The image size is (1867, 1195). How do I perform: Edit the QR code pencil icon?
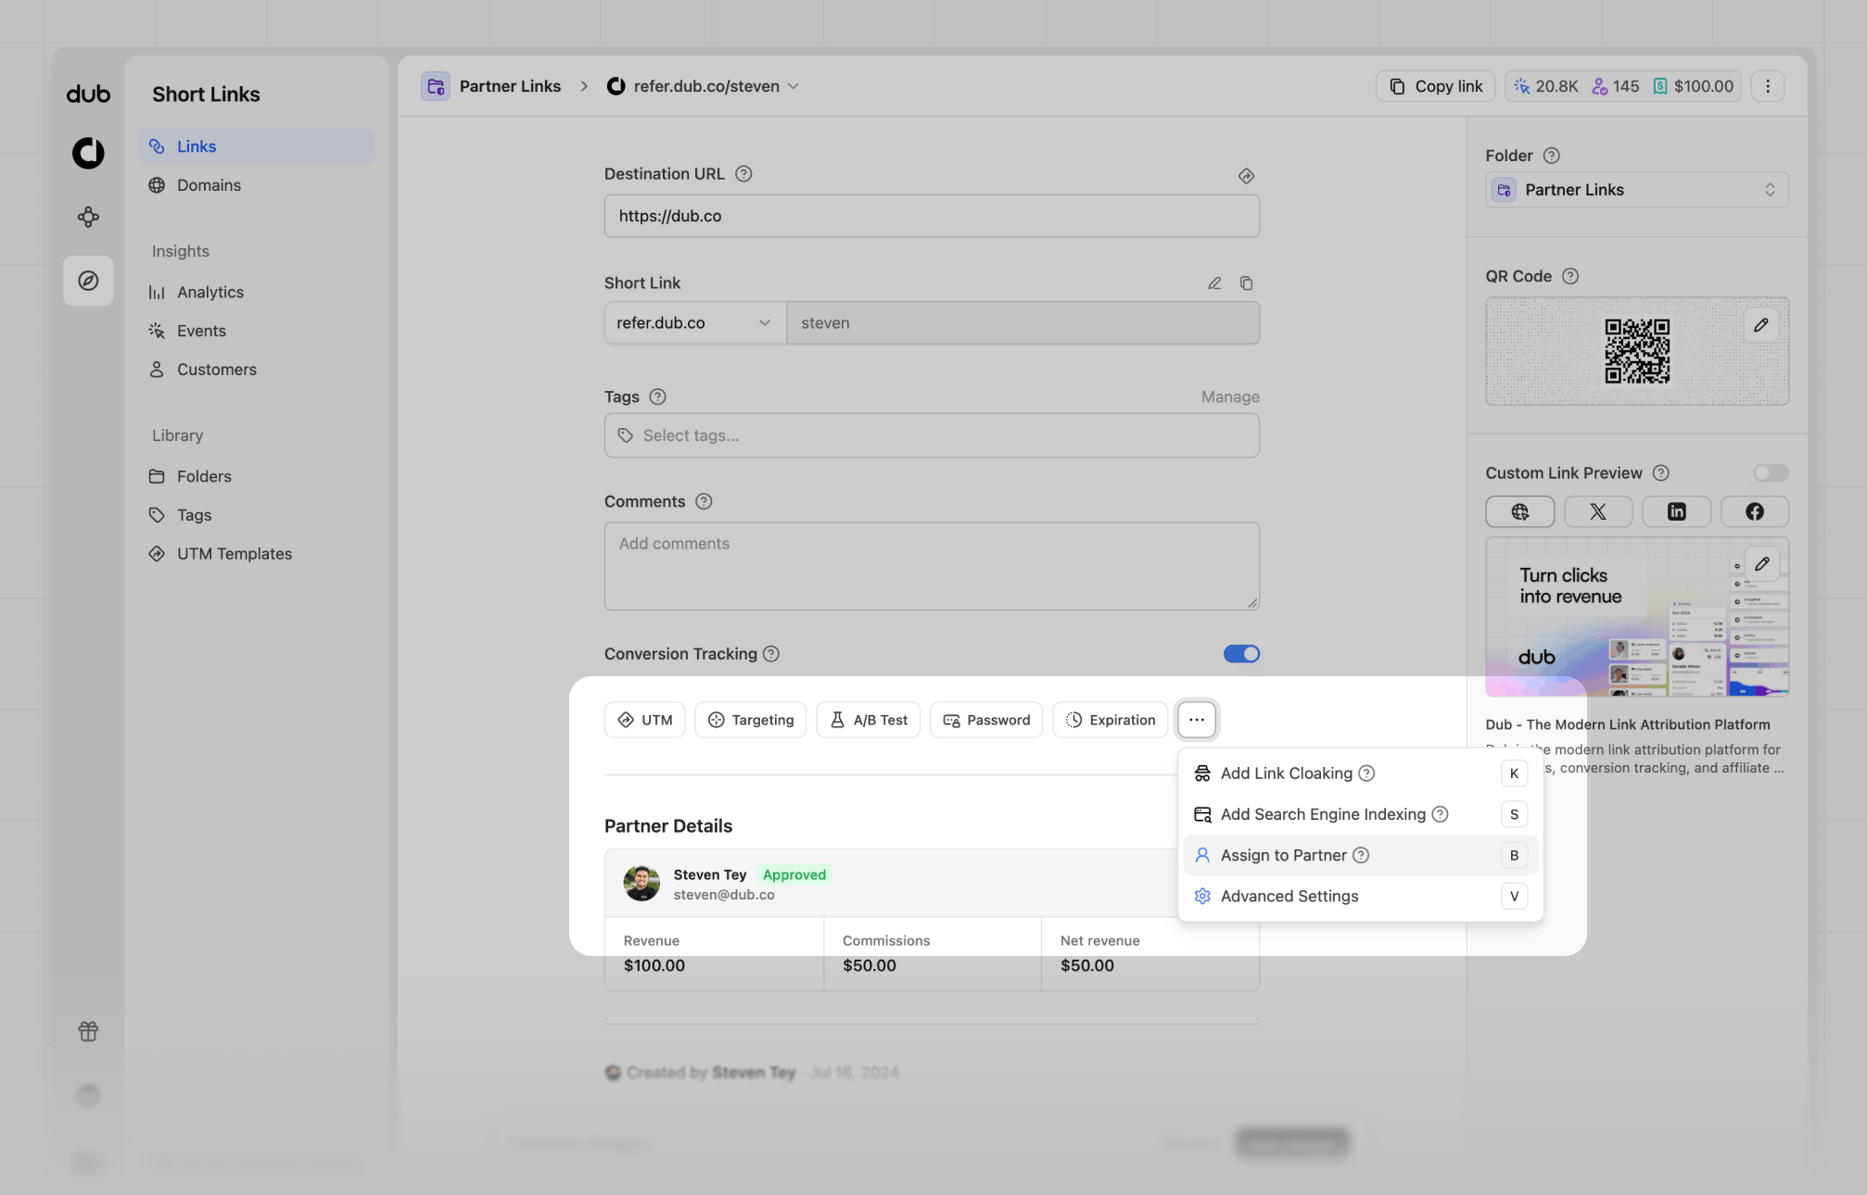(x=1760, y=325)
